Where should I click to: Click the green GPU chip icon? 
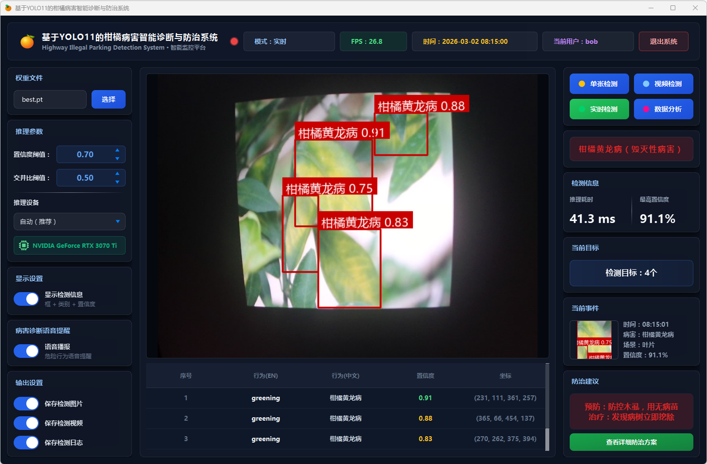[x=23, y=245]
